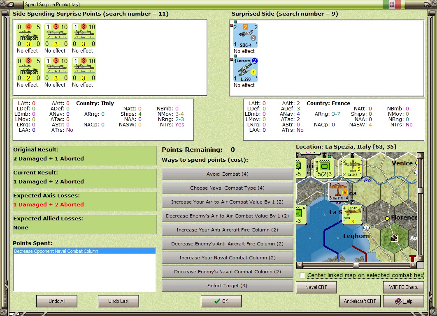This screenshot has width=437, height=316.
Task: Increase Your Anti-Aircraft Fire Column
Action: (228, 230)
